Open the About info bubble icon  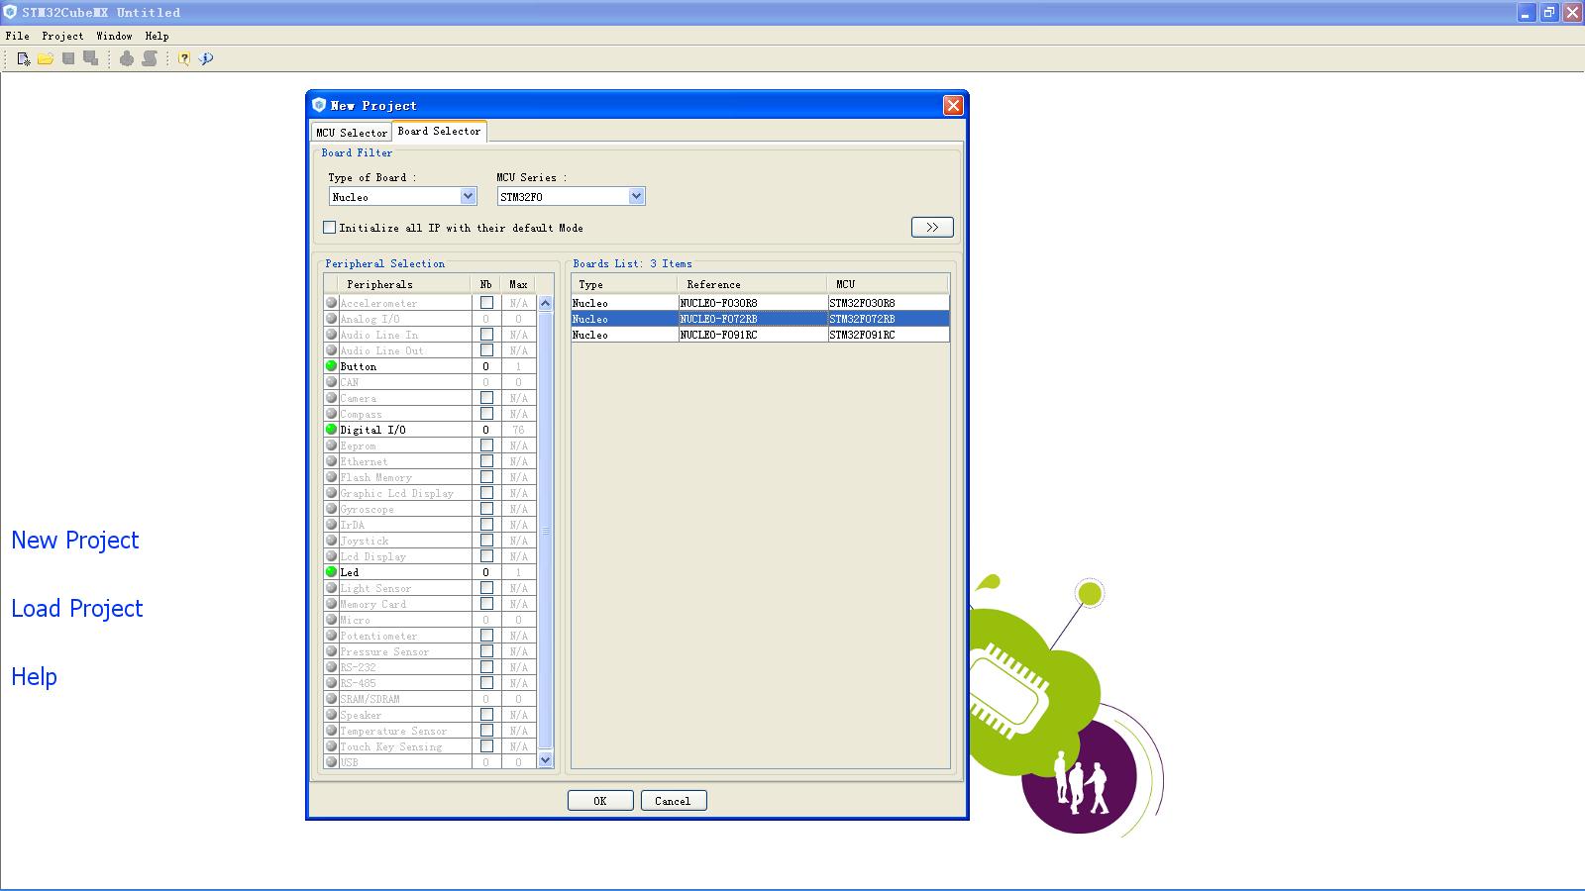206,58
